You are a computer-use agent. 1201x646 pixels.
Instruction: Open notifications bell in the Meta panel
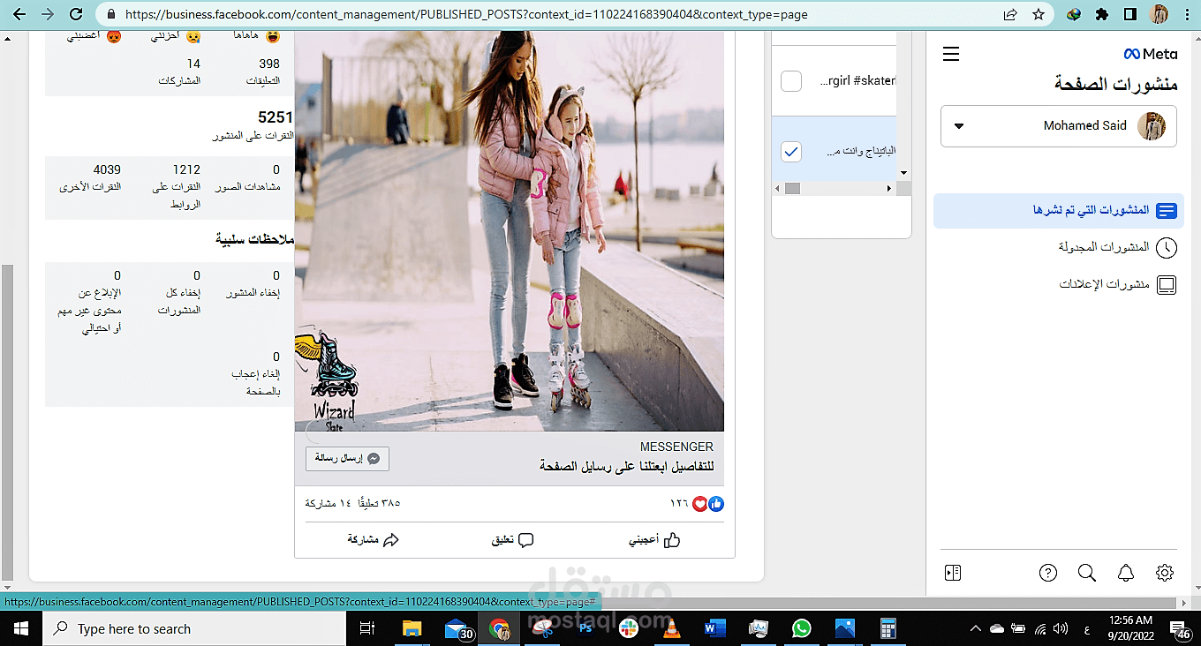(1125, 572)
